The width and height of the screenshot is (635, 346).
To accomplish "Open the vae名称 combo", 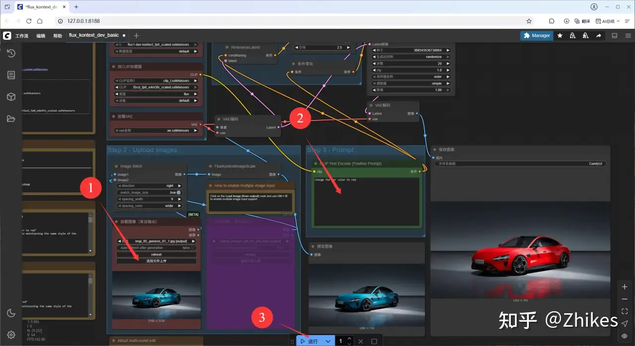I will tap(156, 130).
